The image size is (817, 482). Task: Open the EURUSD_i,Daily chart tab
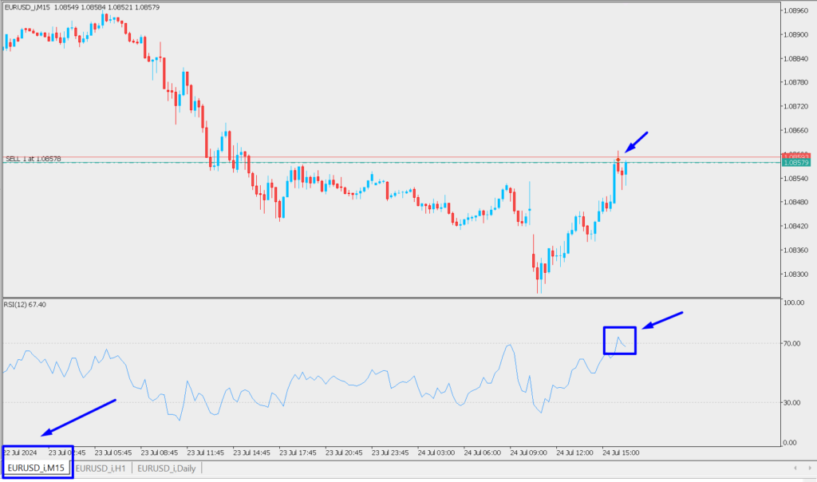click(167, 468)
